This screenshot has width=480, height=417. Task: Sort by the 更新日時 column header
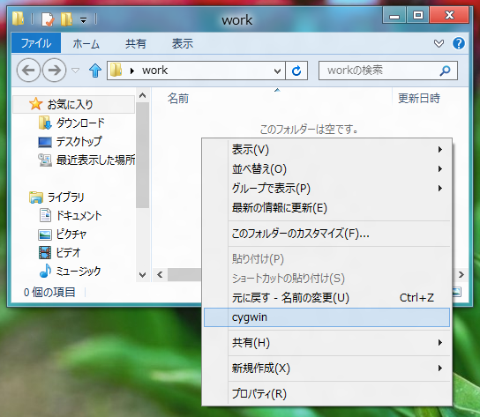click(x=419, y=99)
